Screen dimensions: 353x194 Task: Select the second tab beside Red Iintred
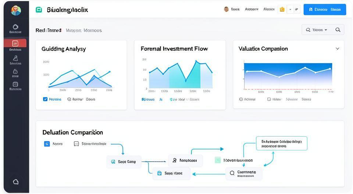click(83, 30)
